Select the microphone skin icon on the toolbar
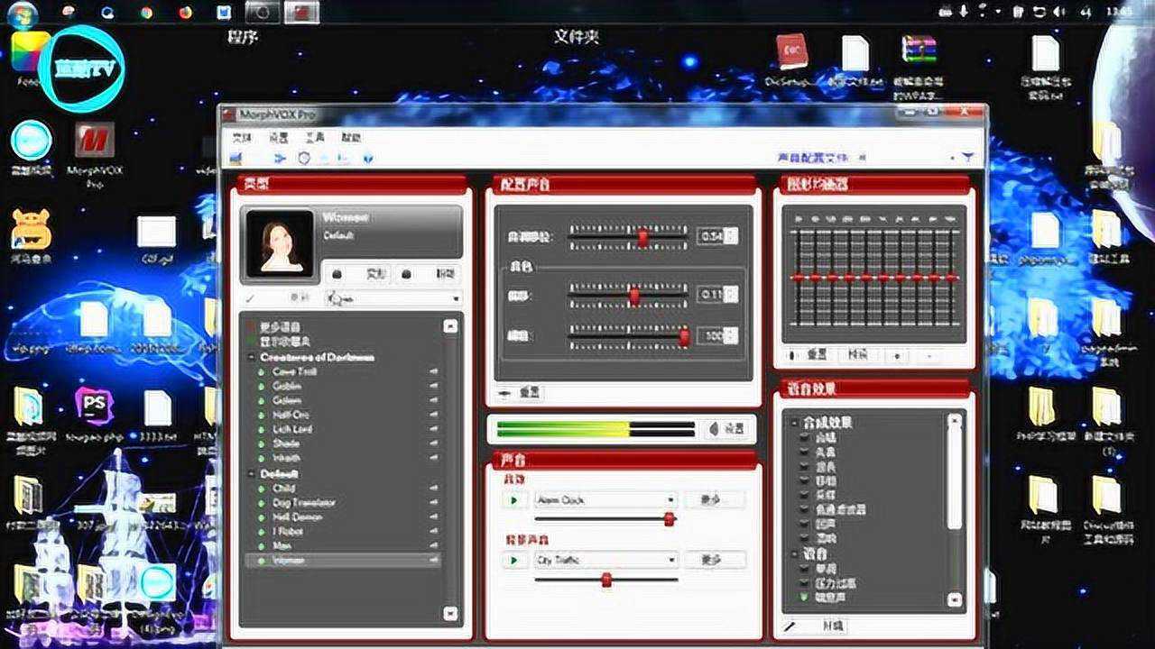1155x649 pixels. point(236,157)
